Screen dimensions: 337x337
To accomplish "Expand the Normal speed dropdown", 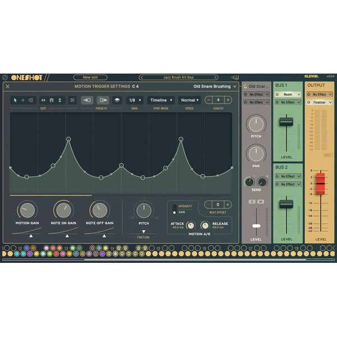I will [189, 100].
